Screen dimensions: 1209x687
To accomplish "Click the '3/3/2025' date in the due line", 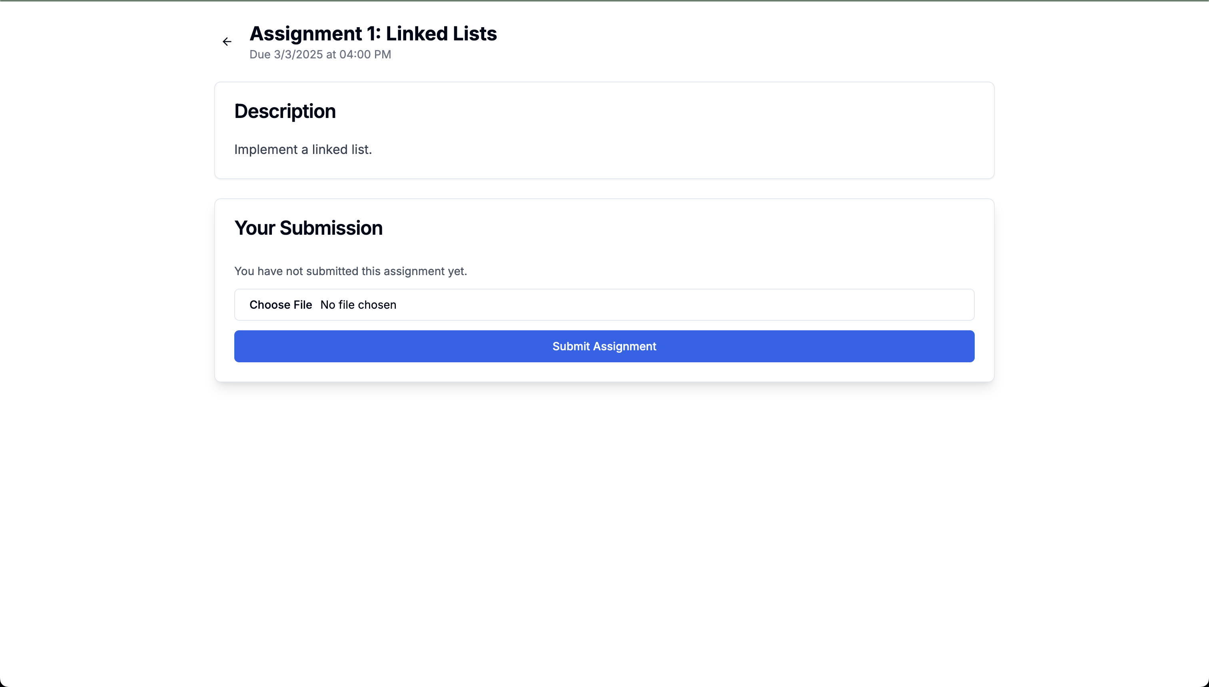I will 298,54.
